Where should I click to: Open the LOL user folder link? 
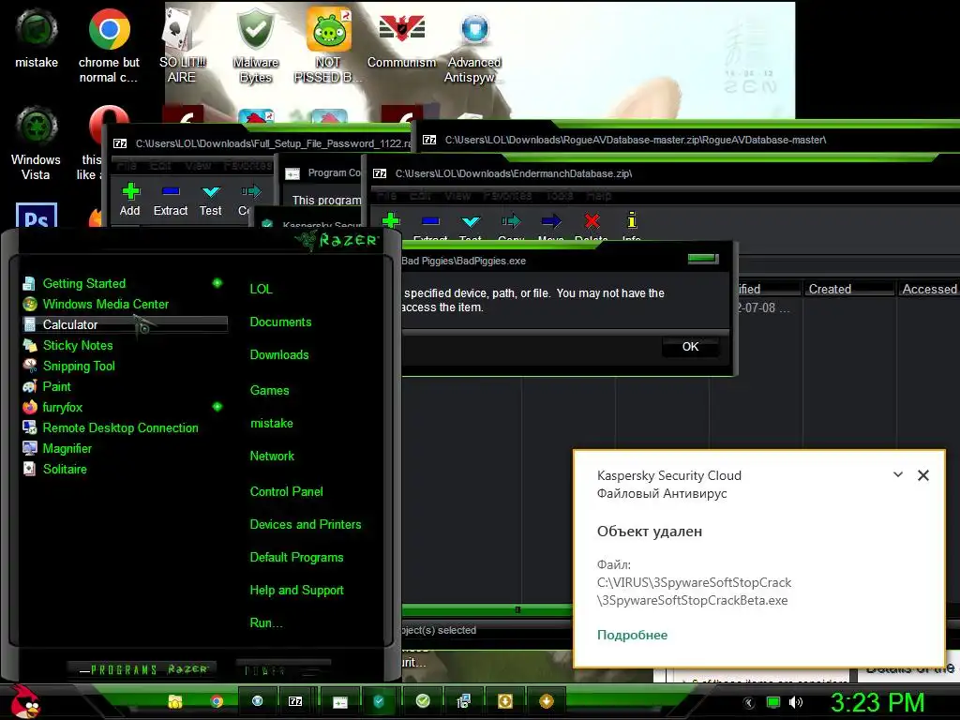click(261, 289)
